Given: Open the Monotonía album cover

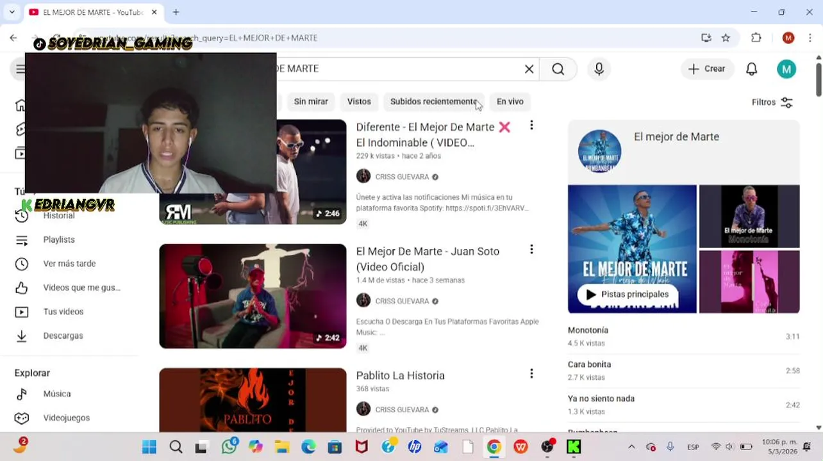Looking at the screenshot, I should tap(749, 216).
